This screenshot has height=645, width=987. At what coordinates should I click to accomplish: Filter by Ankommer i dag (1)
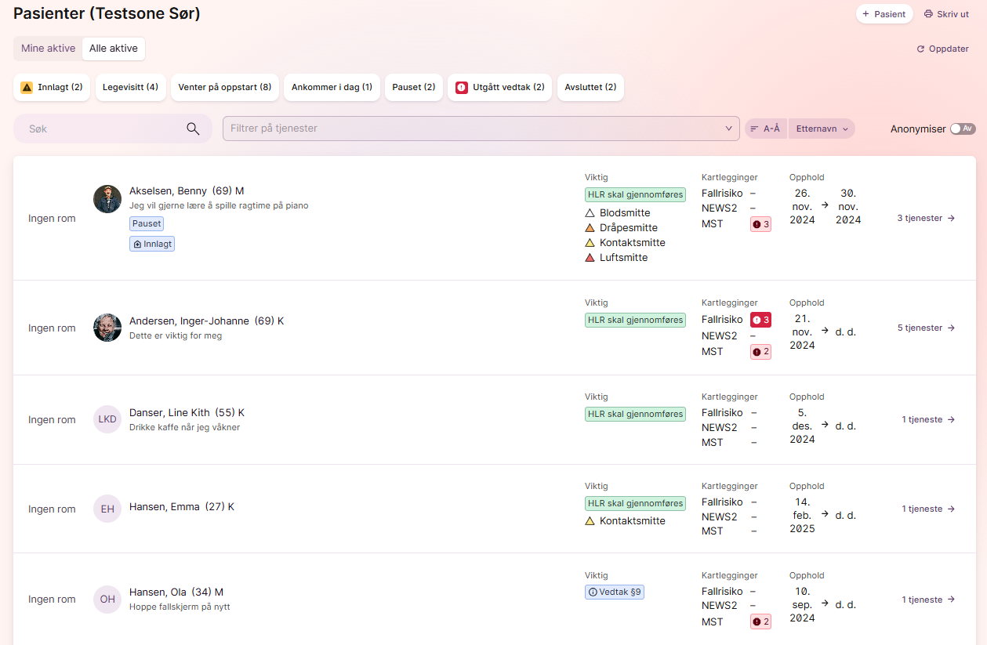332,87
